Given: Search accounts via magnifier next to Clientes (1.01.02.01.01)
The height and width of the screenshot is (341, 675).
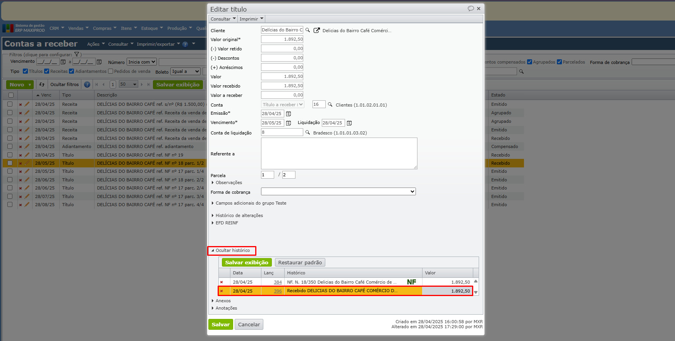Looking at the screenshot, I should 330,105.
